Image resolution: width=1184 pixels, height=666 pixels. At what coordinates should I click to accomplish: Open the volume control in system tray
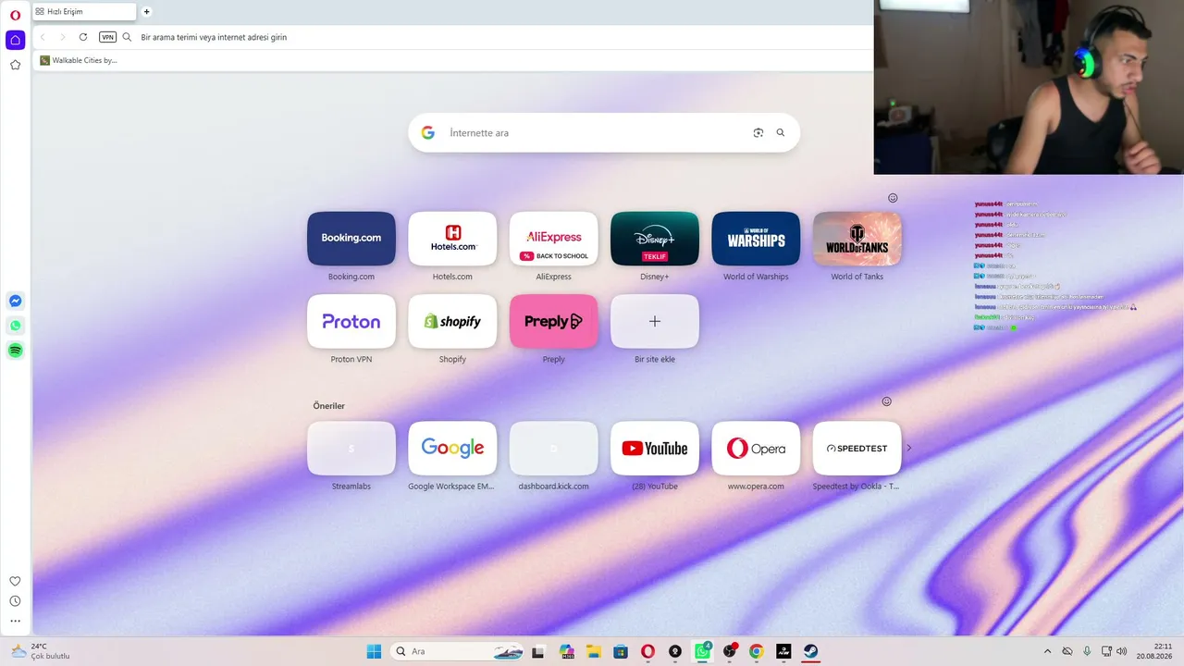(x=1122, y=651)
